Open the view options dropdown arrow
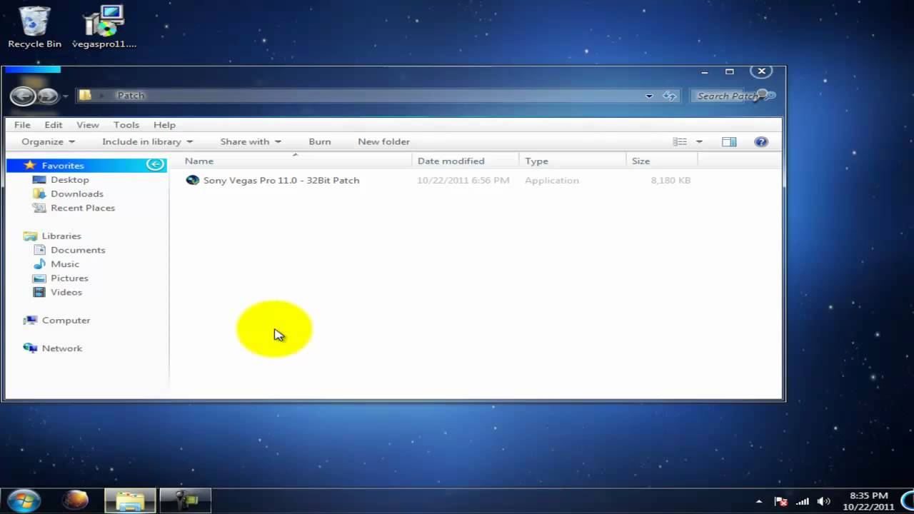 click(x=699, y=141)
